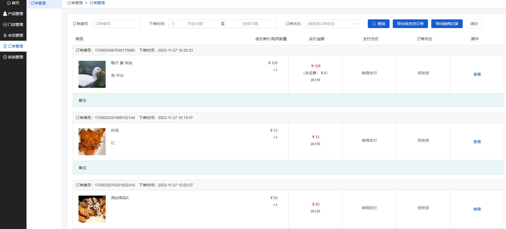Click the 清空 button

[474, 24]
